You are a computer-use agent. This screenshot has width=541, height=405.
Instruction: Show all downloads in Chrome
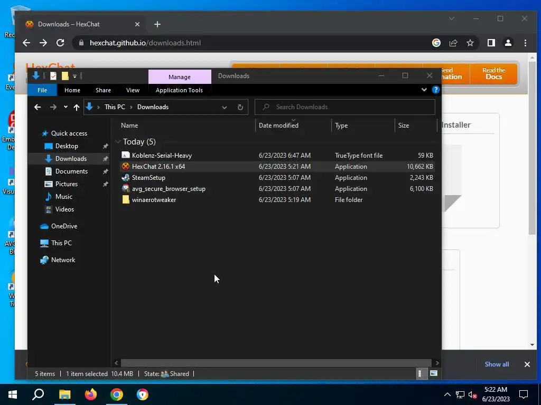pyautogui.click(x=497, y=364)
